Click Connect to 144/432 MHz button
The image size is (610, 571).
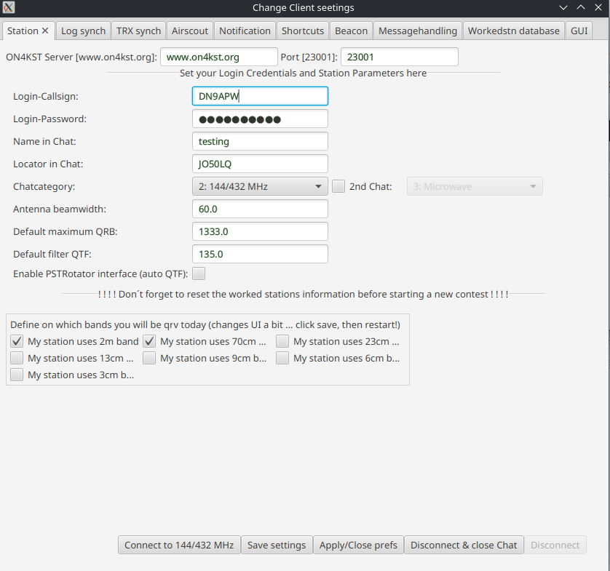pos(179,545)
